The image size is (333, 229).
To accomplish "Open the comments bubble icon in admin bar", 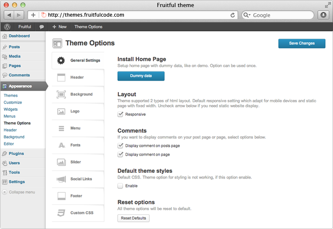I will pyautogui.click(x=42, y=27).
